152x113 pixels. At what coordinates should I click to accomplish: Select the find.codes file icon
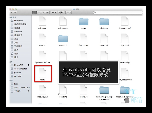point(83,38)
